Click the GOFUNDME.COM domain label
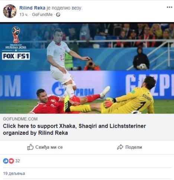The image size is (174, 180). [20, 119]
